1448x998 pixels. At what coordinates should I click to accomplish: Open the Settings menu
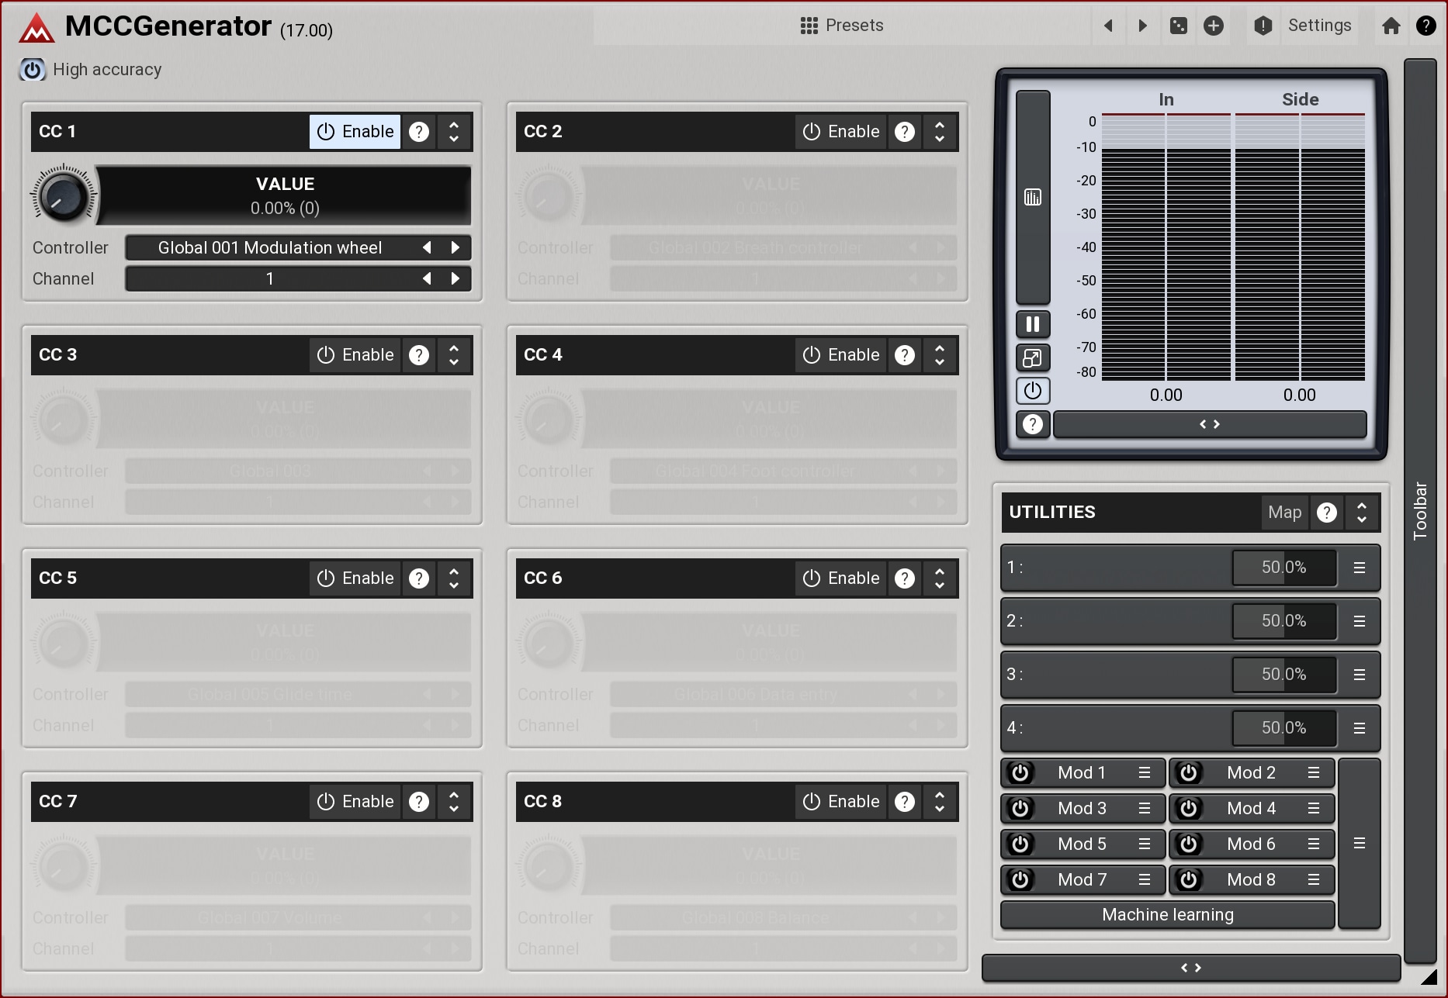click(1318, 26)
